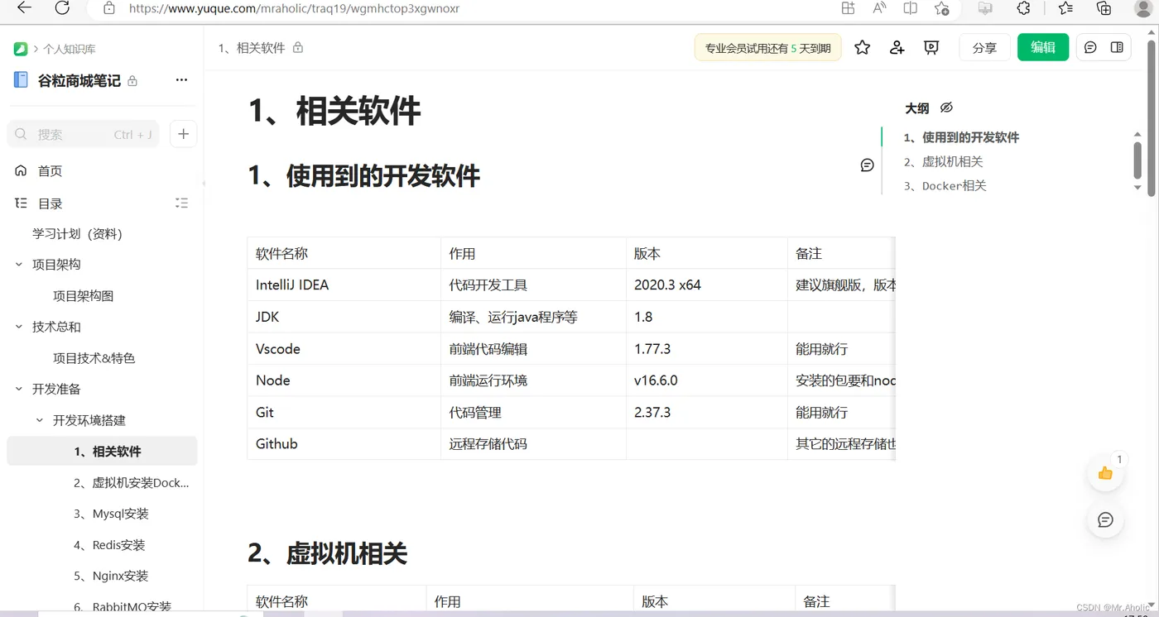1159x617 pixels.
Task: Open the browser apps grid icon
Action: [x=848, y=8]
